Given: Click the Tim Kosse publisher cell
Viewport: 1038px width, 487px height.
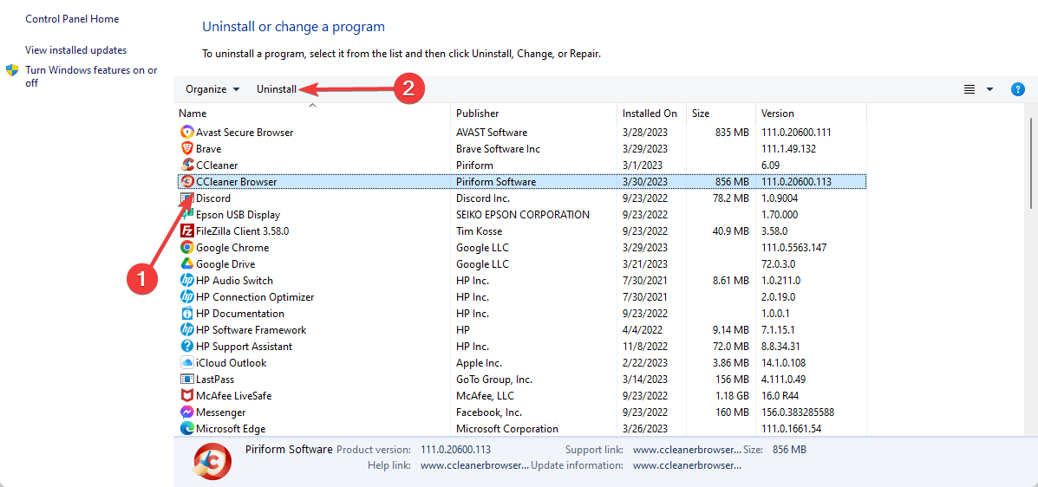Looking at the screenshot, I should point(480,231).
